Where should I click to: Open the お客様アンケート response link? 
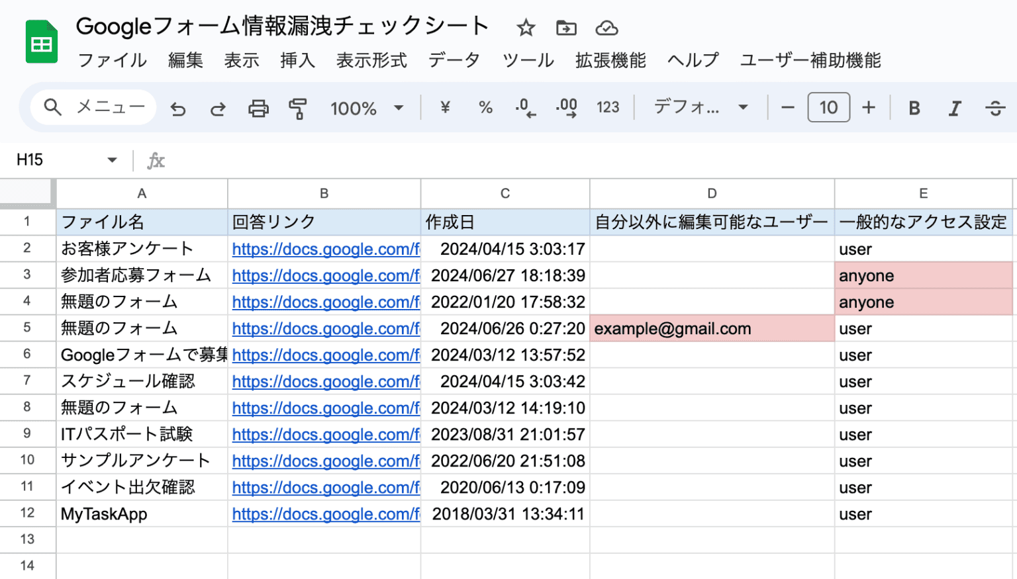coord(326,249)
